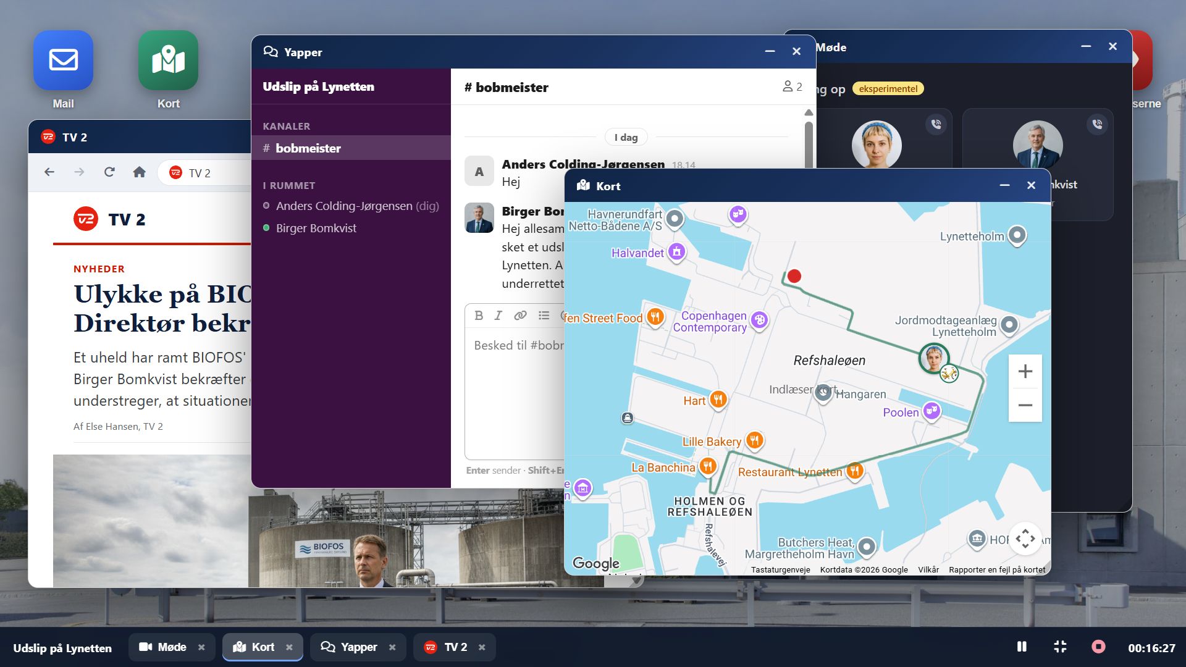Open the Mail desktop icon
Image resolution: width=1186 pixels, height=667 pixels.
tap(63, 61)
